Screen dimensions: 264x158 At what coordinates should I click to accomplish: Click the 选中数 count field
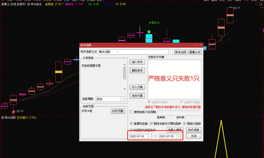(193, 117)
